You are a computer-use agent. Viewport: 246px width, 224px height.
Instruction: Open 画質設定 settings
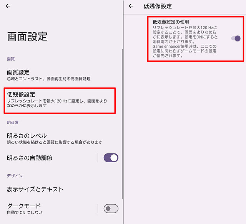(60, 75)
